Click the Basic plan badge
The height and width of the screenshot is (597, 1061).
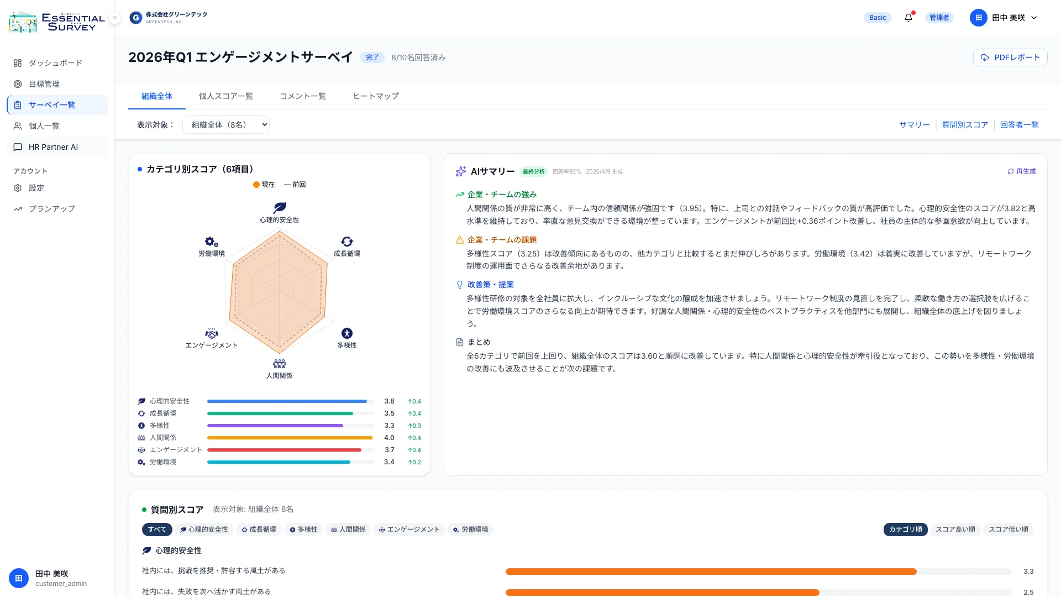pos(878,18)
